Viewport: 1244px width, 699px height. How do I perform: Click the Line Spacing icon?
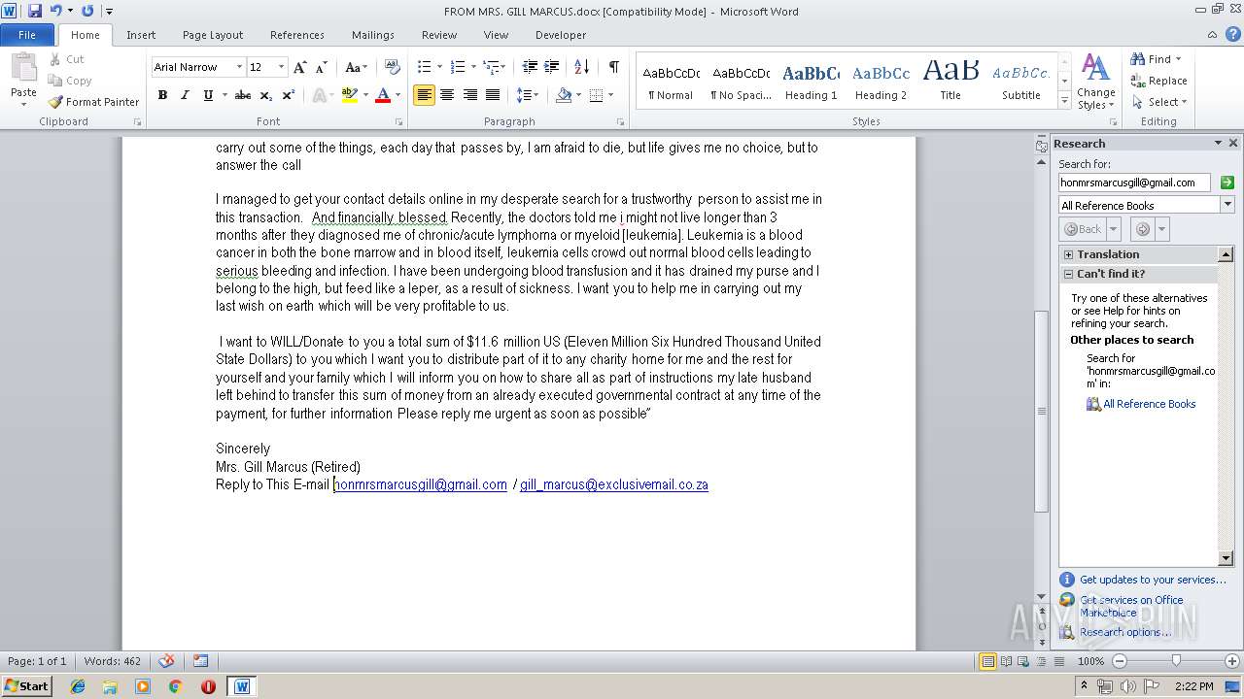[524, 95]
